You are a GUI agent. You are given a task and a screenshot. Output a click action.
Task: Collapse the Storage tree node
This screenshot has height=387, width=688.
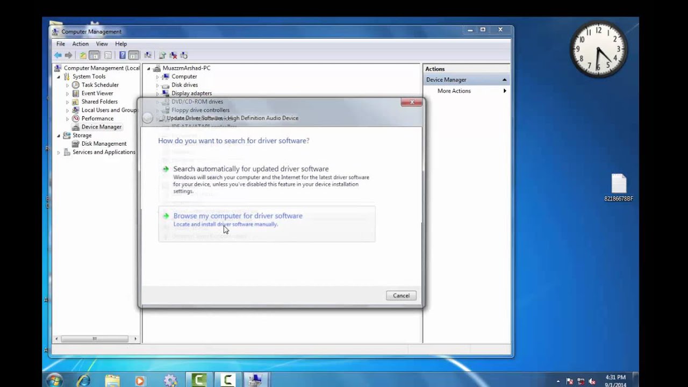pyautogui.click(x=59, y=135)
